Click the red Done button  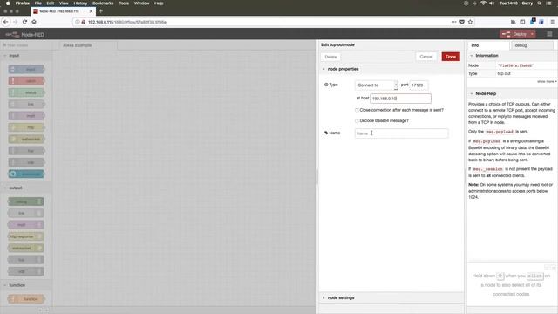(451, 57)
